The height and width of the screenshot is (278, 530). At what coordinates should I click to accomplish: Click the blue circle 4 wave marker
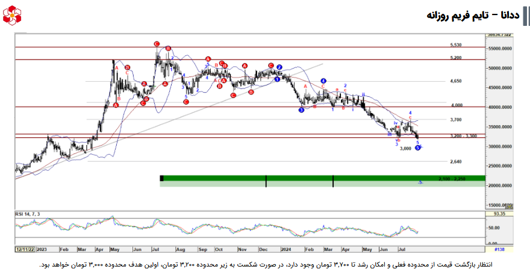(x=323, y=81)
